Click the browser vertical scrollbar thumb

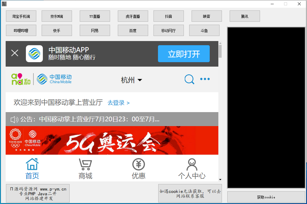tap(220, 51)
